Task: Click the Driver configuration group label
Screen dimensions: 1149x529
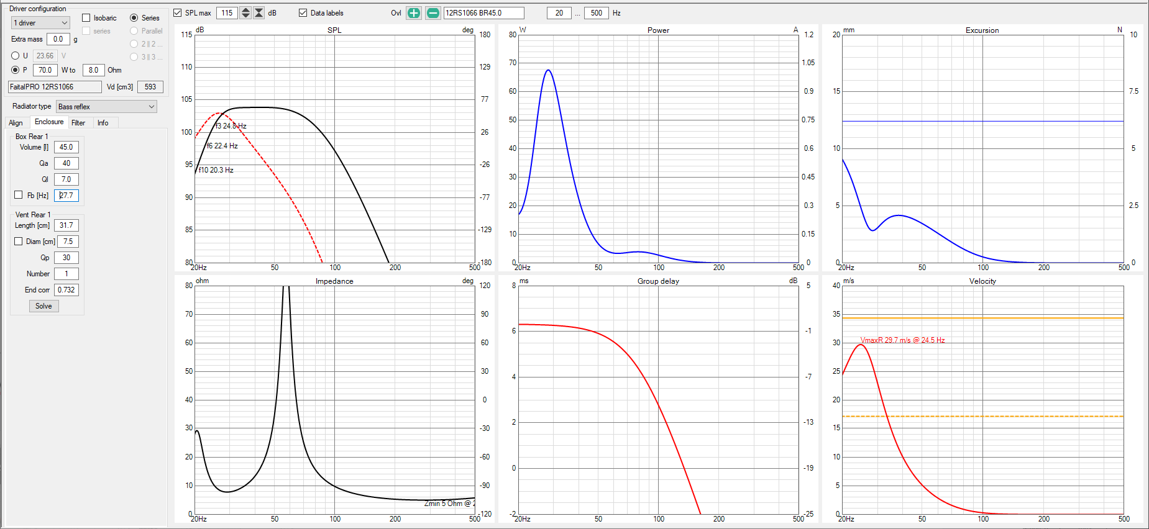Action: point(37,9)
